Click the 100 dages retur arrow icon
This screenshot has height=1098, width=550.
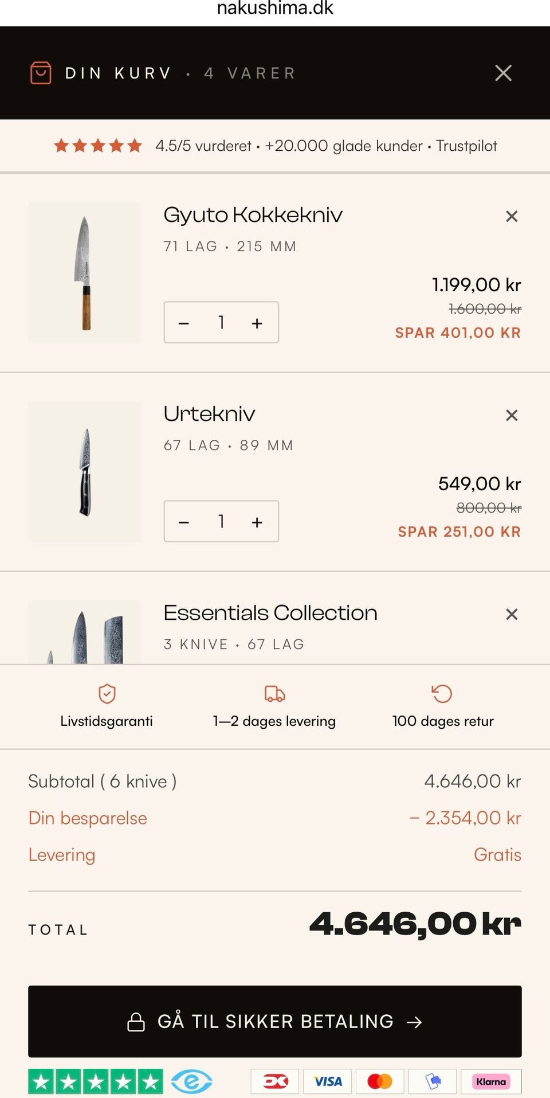[x=442, y=694]
